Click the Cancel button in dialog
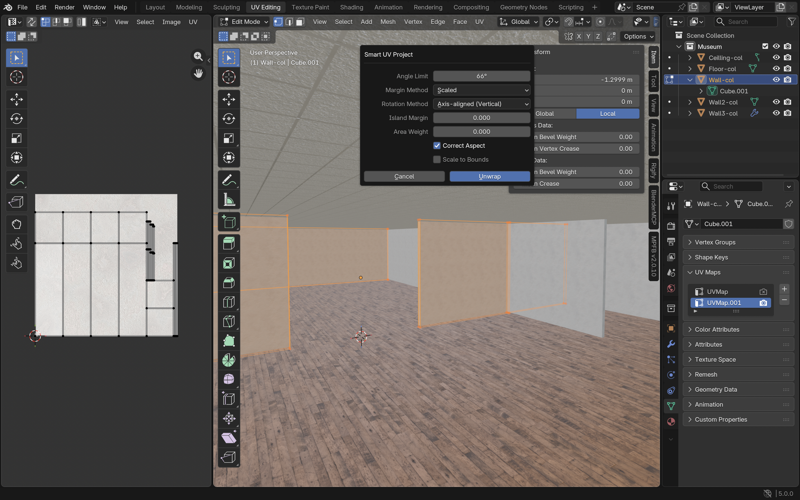800x500 pixels. (x=404, y=176)
